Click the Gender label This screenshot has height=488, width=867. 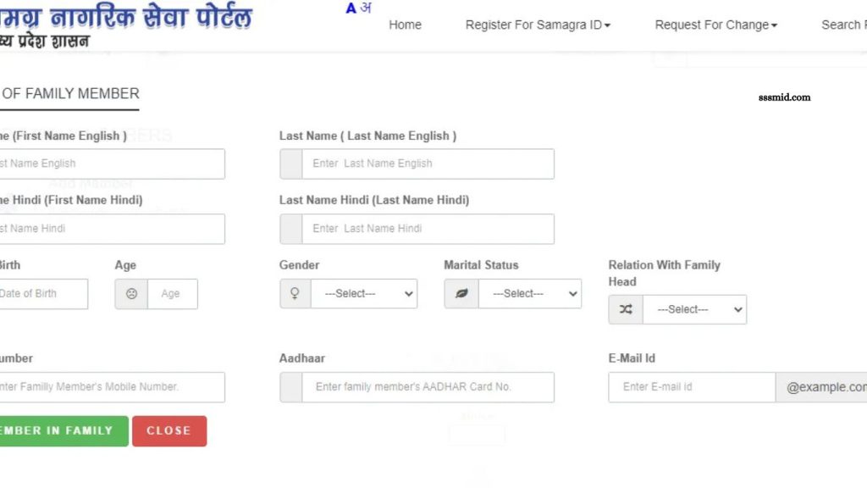coord(299,265)
